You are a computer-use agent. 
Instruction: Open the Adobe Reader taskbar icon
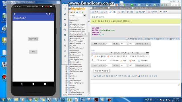click(x=96, y=100)
